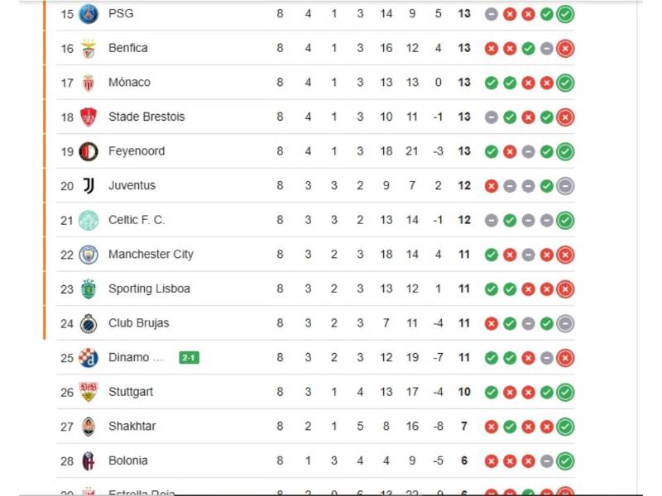
Task: Click the Shakhtar team logo
Action: [x=89, y=427]
